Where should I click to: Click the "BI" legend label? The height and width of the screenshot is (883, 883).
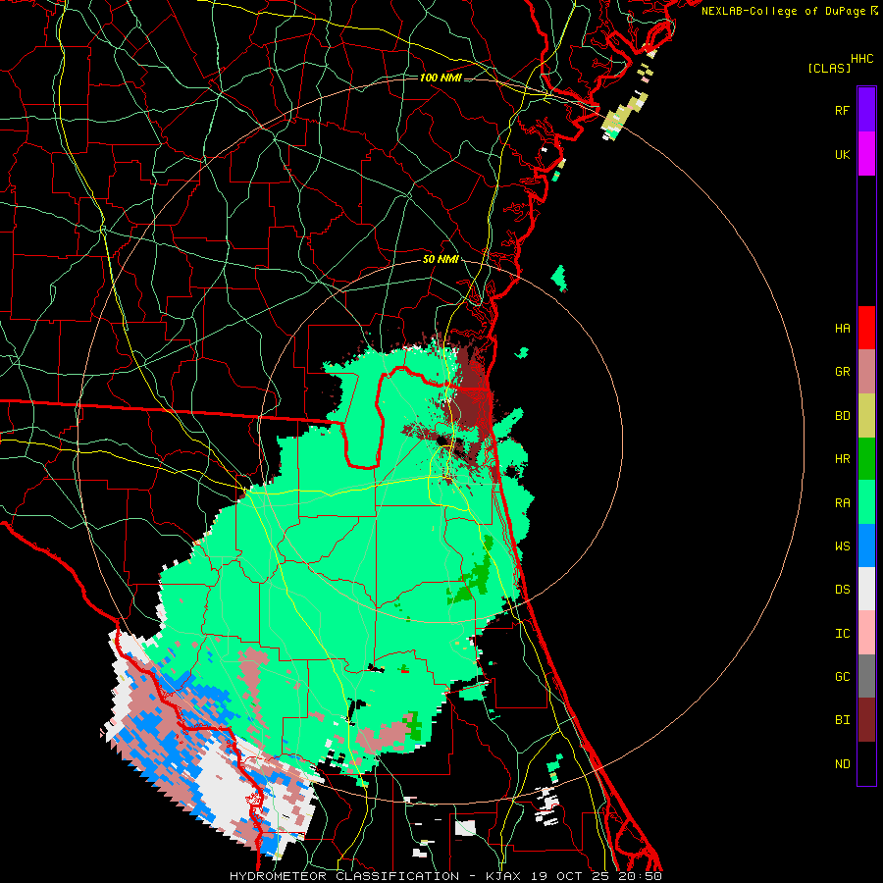click(x=842, y=720)
